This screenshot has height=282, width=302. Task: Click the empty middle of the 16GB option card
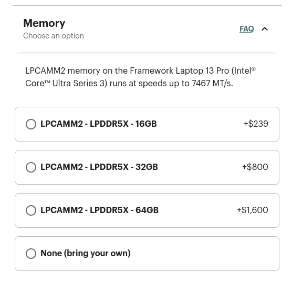200,124
